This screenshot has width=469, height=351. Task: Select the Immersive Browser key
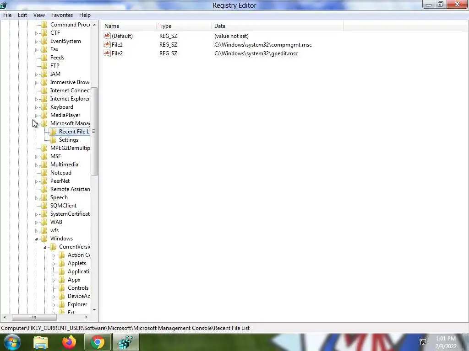70,82
